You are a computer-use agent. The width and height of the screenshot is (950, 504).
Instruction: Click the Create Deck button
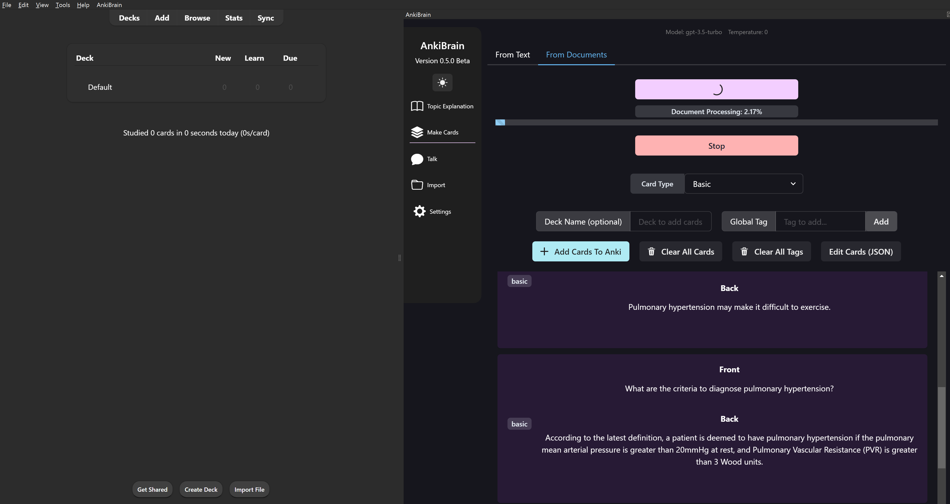201,489
